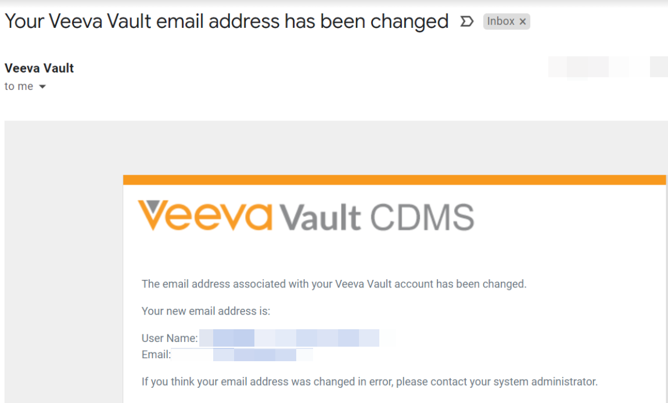Click the orange banner bar atop email card
This screenshot has width=668, height=403.
pos(394,180)
